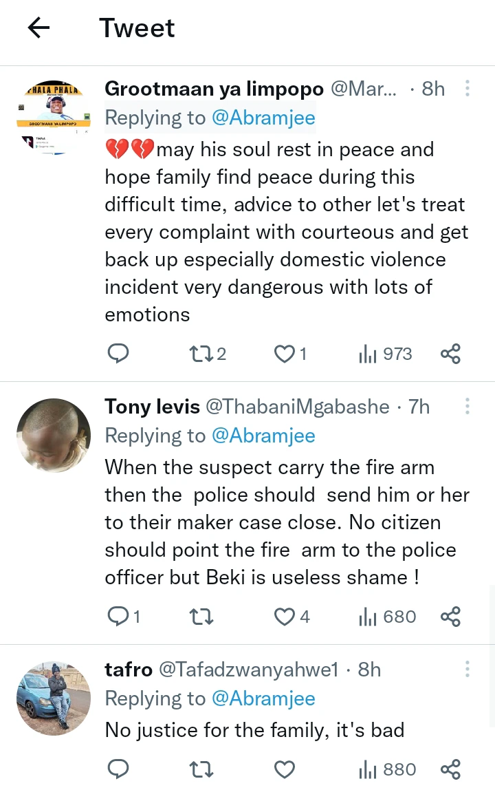
Task: Open more options for tafro's tweet
Action: [x=467, y=670]
